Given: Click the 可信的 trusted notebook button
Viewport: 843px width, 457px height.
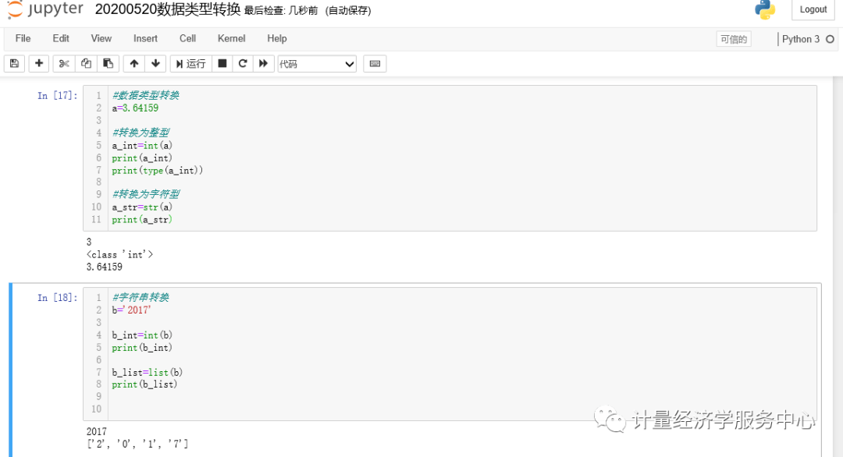Looking at the screenshot, I should tap(733, 39).
